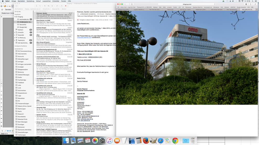Open Safari share menu
The width and height of the screenshot is (259, 145).
251,4
